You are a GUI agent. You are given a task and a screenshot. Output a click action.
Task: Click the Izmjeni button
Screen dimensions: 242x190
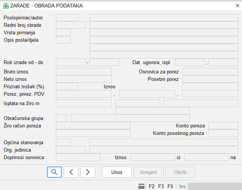click(x=149, y=172)
